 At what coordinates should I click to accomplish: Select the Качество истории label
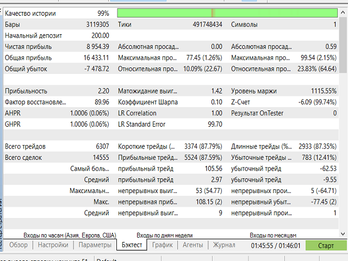[x=30, y=13]
